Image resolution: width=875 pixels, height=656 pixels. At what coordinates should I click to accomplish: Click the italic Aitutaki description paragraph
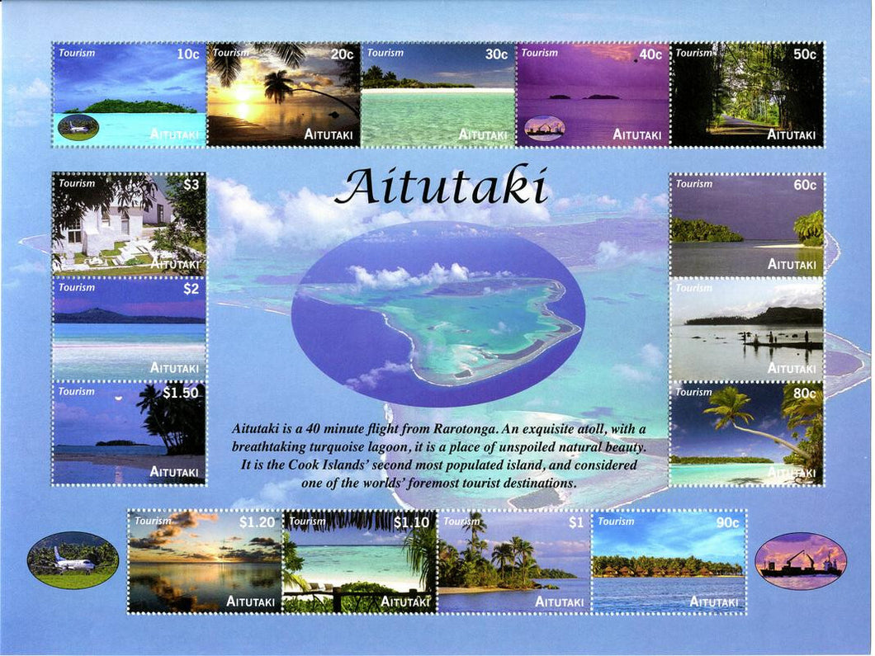(437, 455)
